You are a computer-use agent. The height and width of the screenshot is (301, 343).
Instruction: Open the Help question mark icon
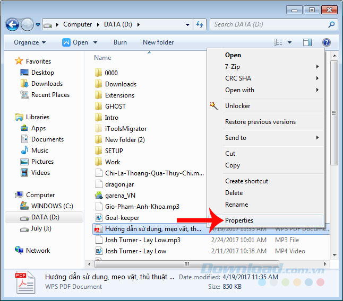(x=327, y=42)
